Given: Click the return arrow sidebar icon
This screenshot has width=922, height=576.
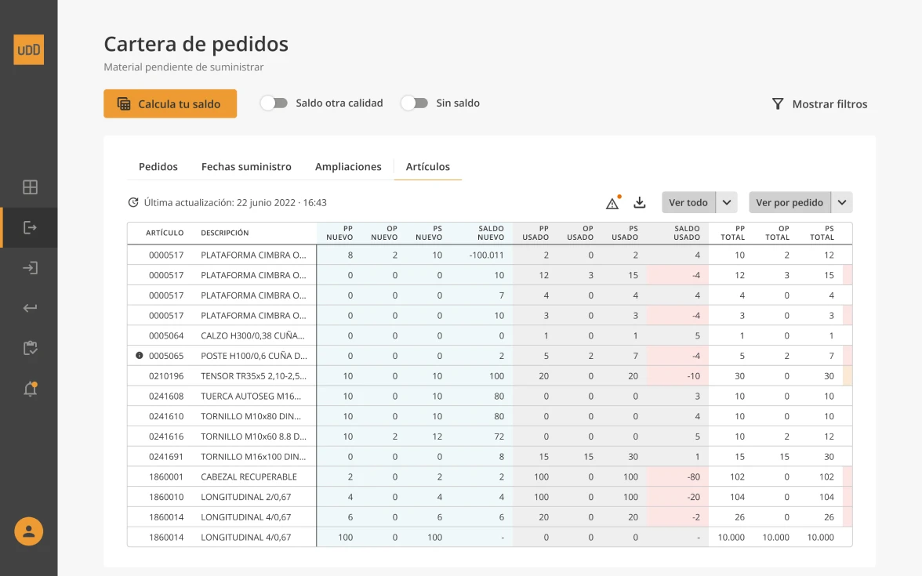Looking at the screenshot, I should [30, 308].
